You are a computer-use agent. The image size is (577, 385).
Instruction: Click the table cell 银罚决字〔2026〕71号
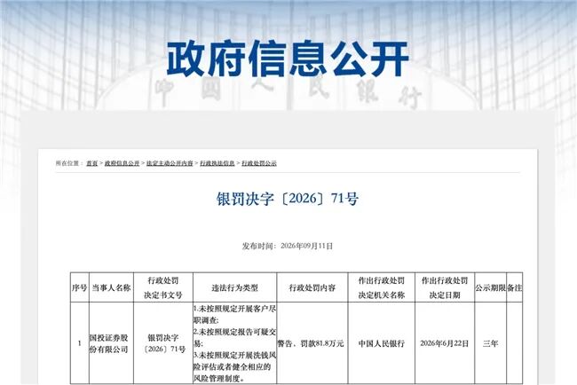pyautogui.click(x=163, y=343)
